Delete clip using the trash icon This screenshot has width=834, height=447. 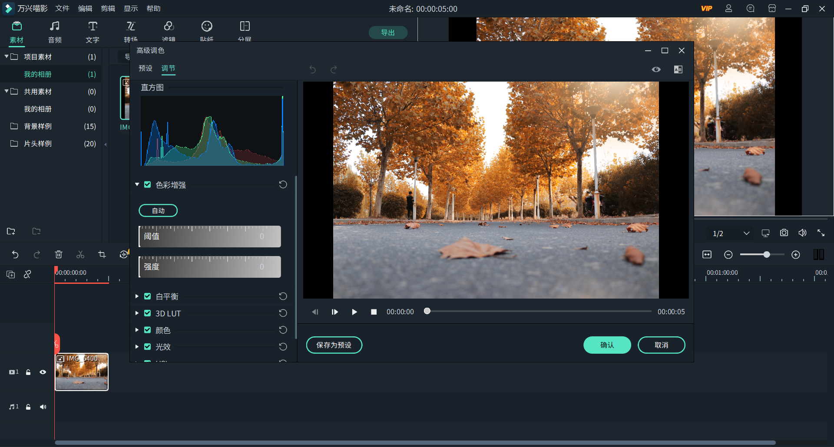click(59, 255)
